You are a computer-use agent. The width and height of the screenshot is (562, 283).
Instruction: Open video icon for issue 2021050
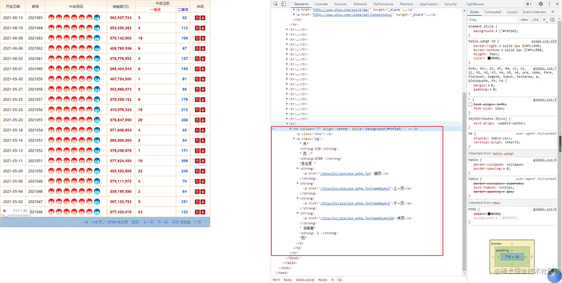tap(203, 171)
